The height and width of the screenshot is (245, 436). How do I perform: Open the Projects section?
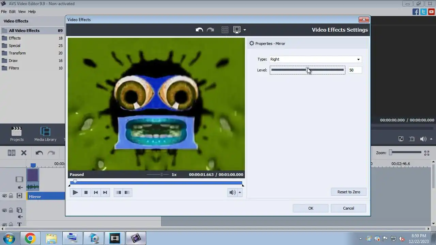click(17, 134)
